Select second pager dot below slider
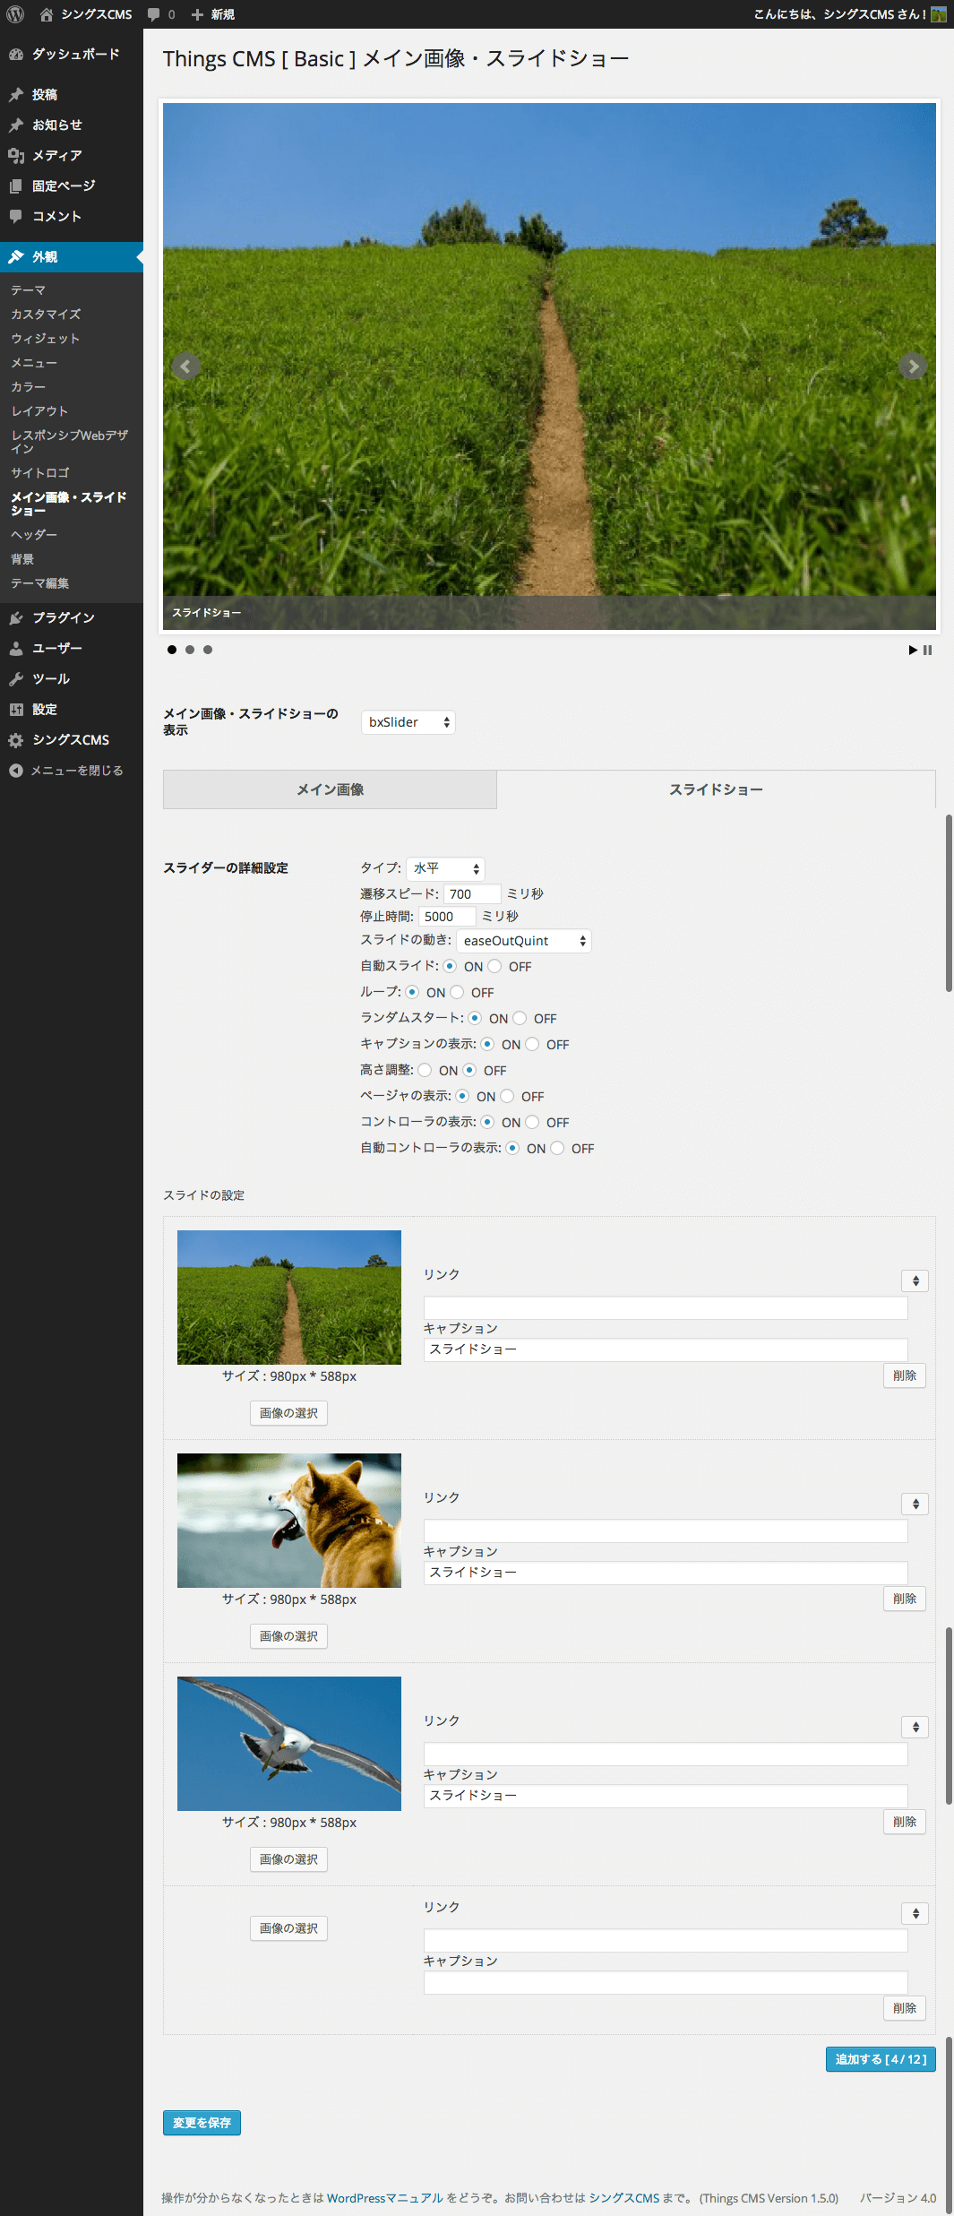The image size is (954, 2216). (190, 650)
